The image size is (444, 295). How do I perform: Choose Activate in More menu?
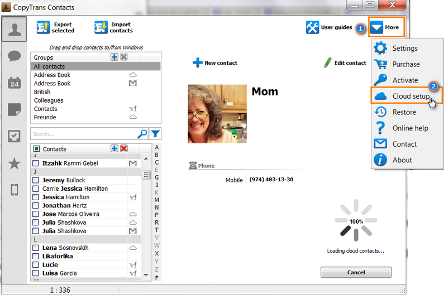(407, 80)
